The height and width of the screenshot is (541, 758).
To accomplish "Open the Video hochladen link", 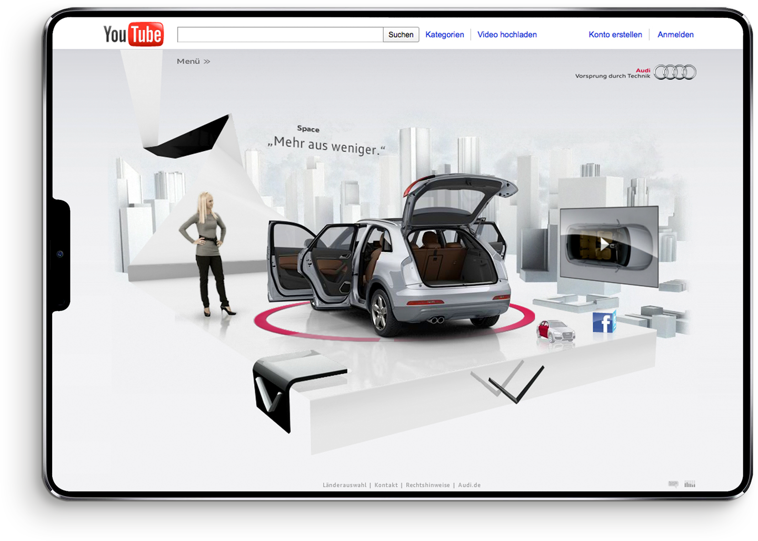I will [x=507, y=35].
